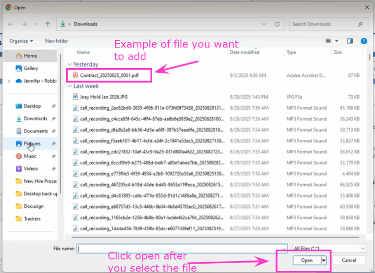Click the pin icon beside Documents

click(54, 131)
